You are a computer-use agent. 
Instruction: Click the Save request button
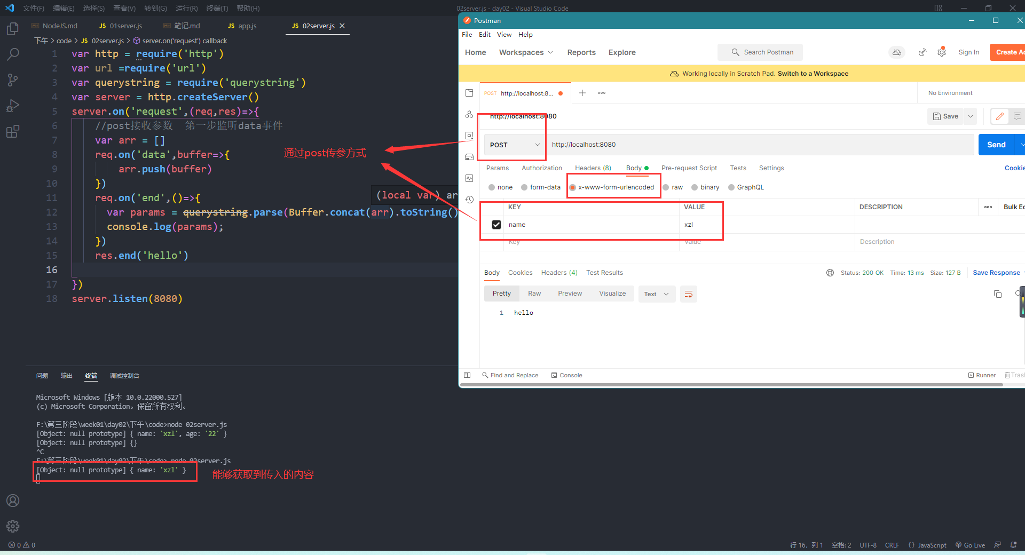945,116
